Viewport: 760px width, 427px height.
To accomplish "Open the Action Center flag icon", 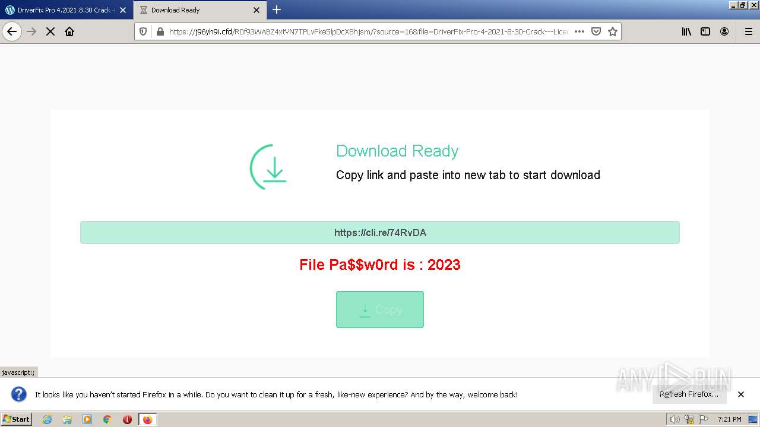I will tap(704, 419).
